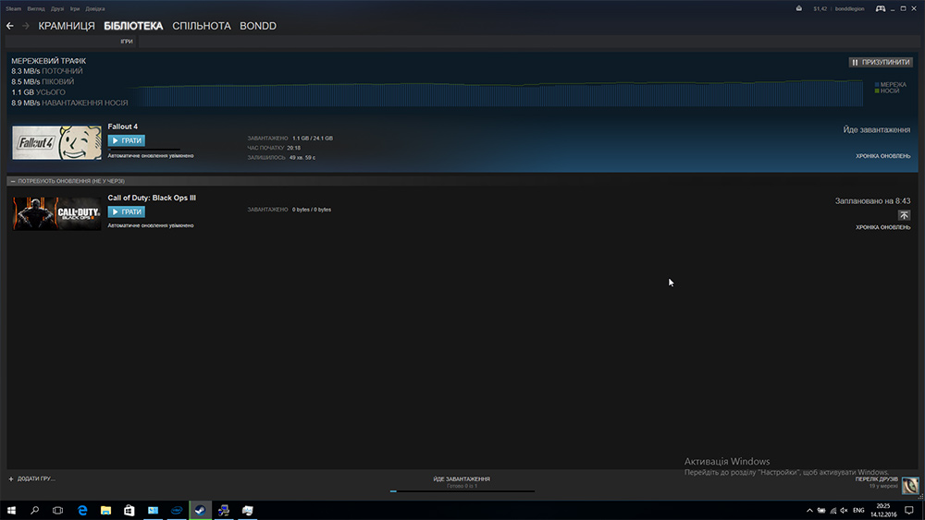Open ПЕРЕЛІК ДРУЗІВ friends list

click(877, 479)
